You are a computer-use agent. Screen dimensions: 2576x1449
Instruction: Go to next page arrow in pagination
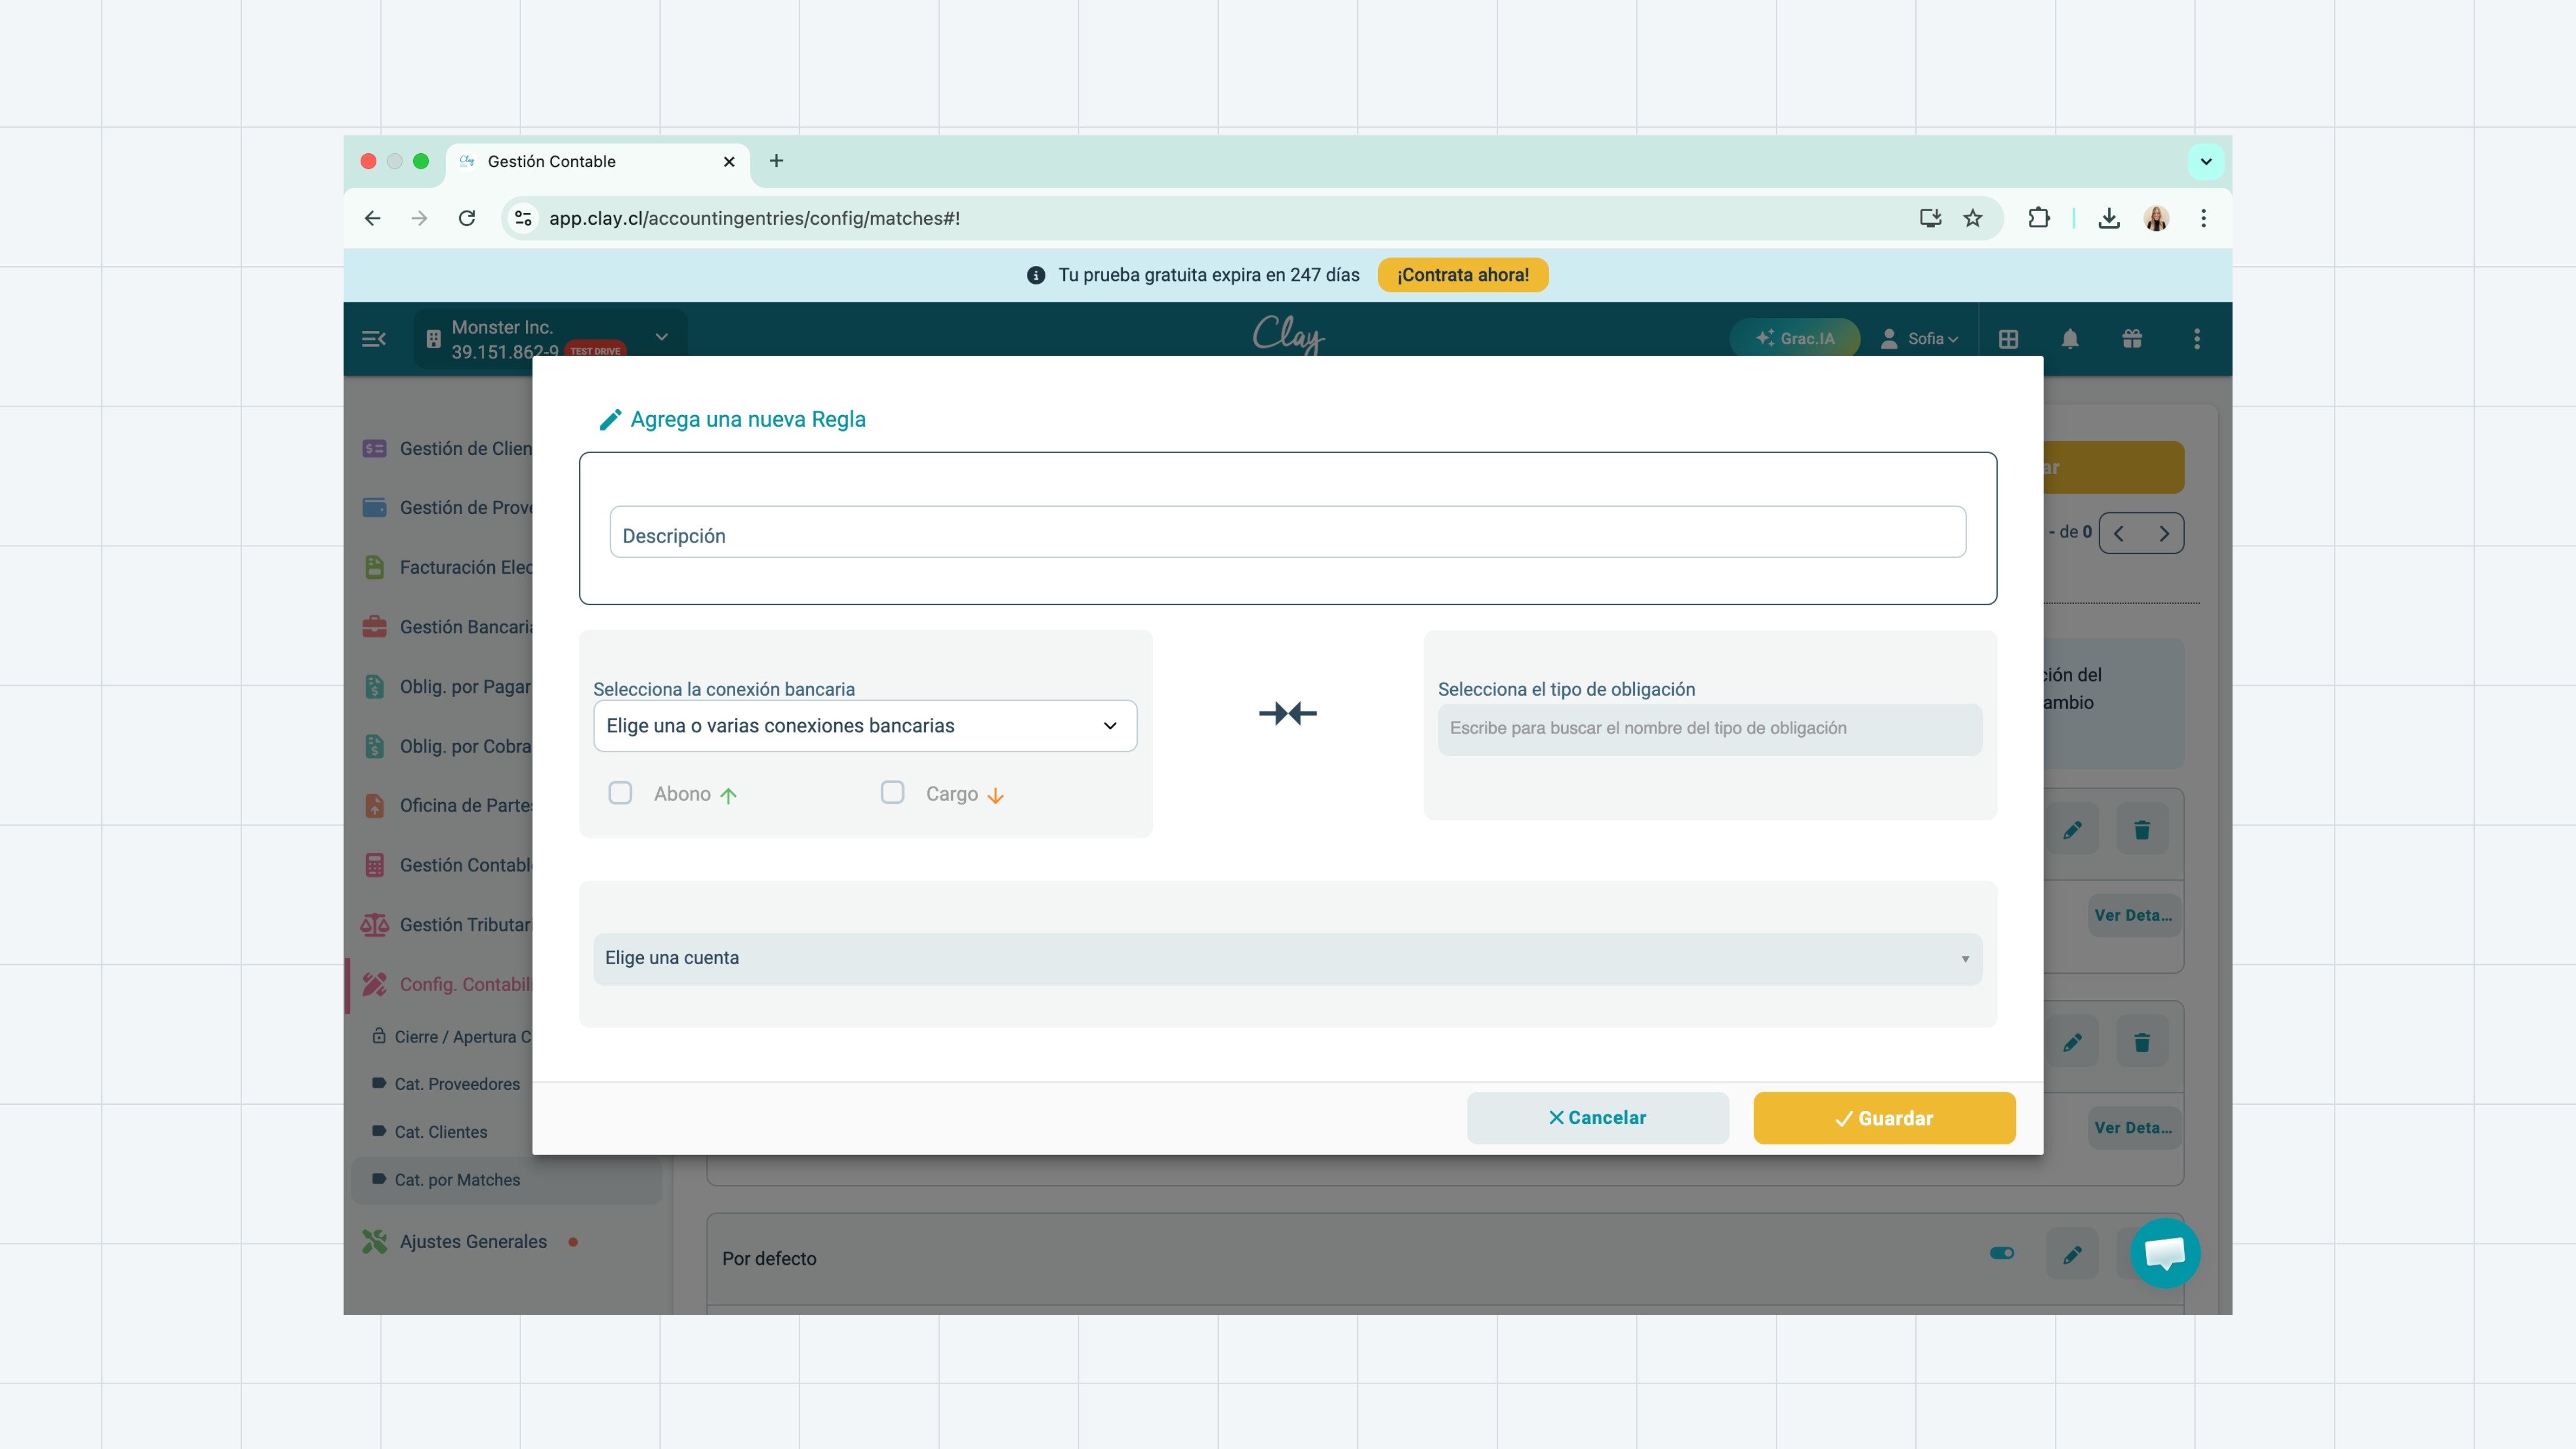click(2164, 533)
